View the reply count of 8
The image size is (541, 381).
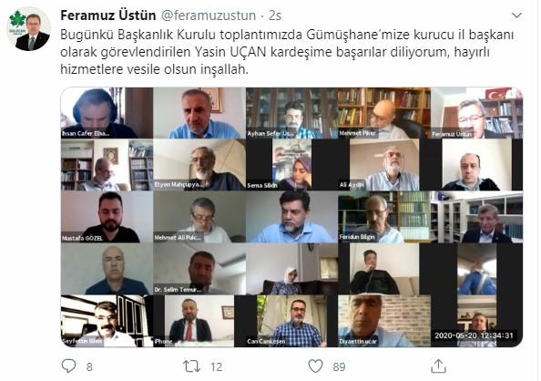pyautogui.click(x=89, y=366)
